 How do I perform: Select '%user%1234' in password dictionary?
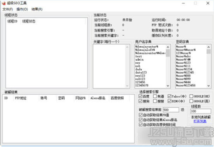pyautogui.click(x=184, y=69)
